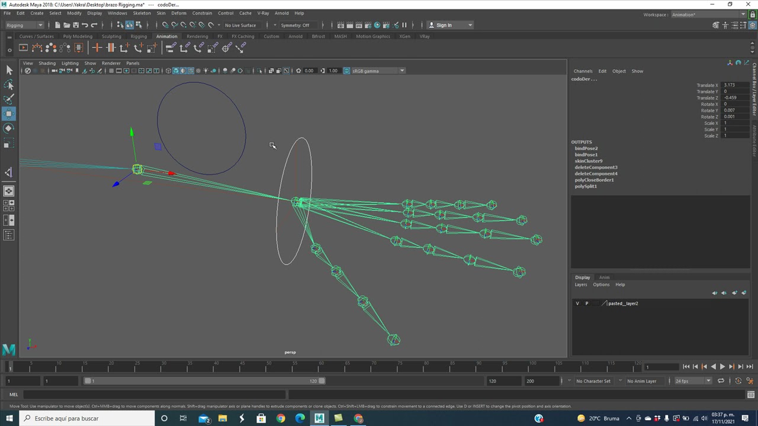Activate the Move tool in toolbox
The width and height of the screenshot is (758, 426).
(x=9, y=114)
